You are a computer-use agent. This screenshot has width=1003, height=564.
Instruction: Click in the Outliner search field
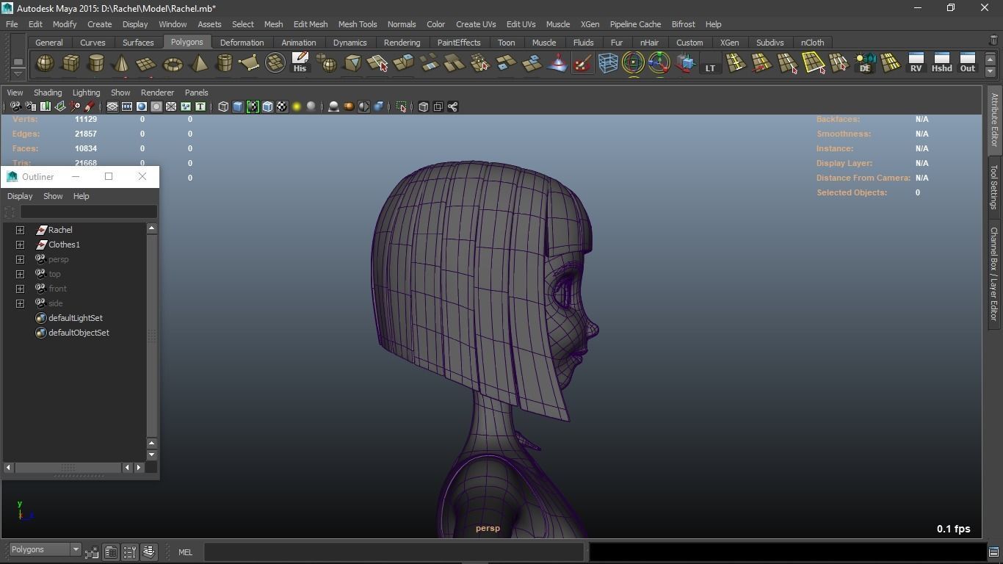pyautogui.click(x=88, y=212)
